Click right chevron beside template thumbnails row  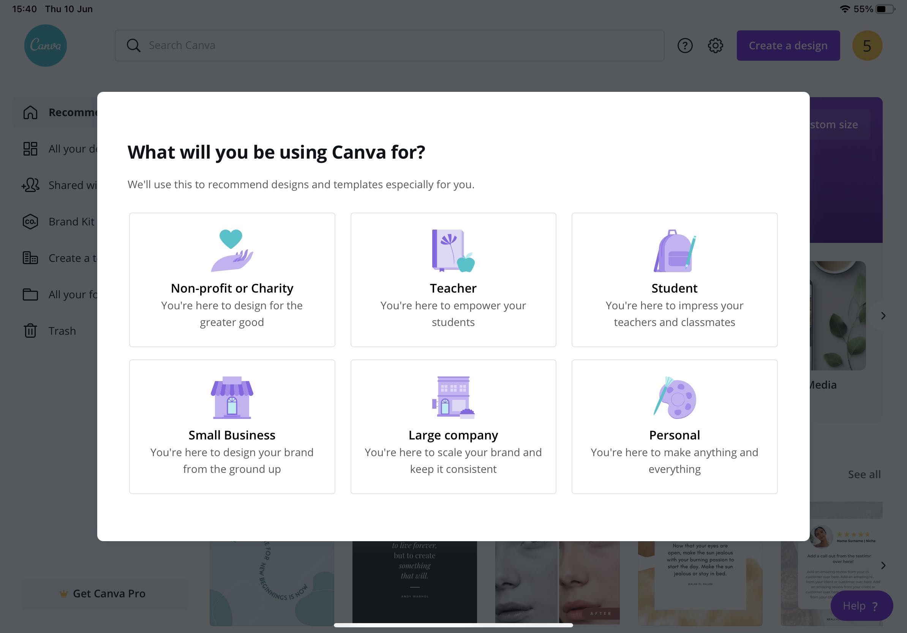pyautogui.click(x=883, y=565)
